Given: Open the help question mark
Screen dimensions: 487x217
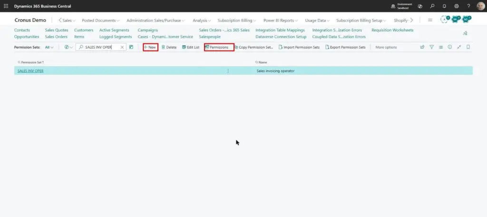Looking at the screenshot, I should coord(468,6).
